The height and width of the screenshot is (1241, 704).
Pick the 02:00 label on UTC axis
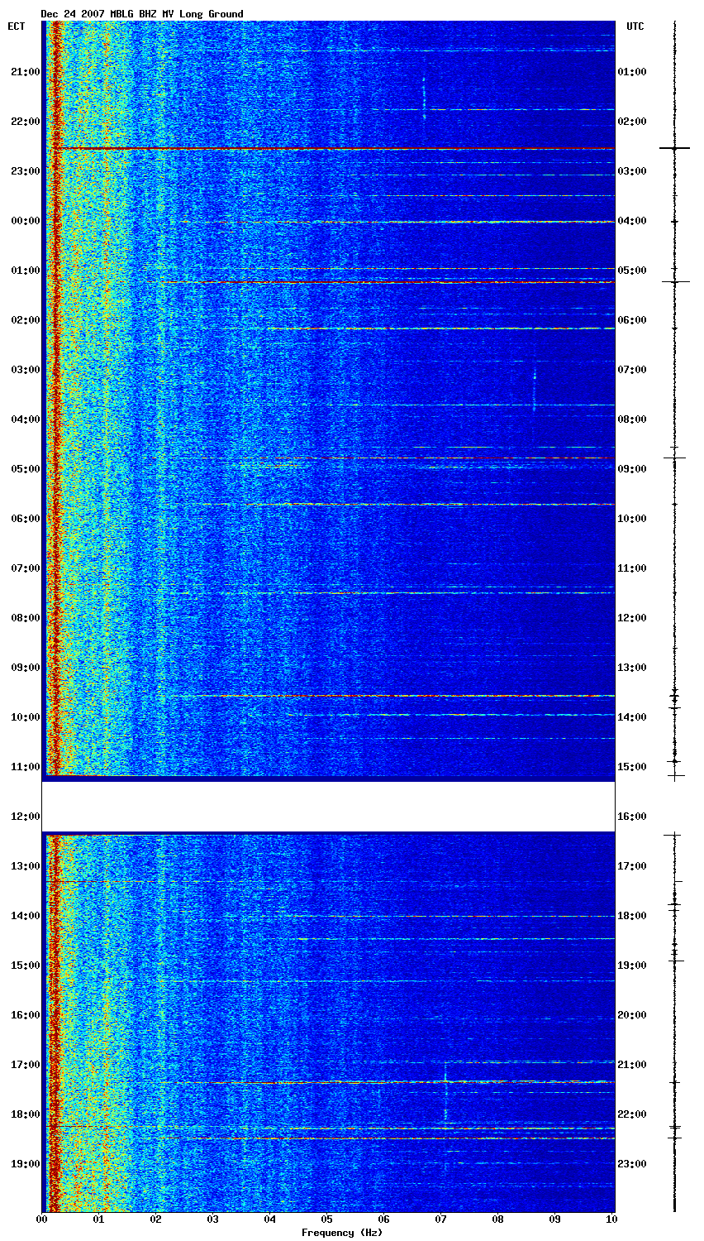coord(632,122)
